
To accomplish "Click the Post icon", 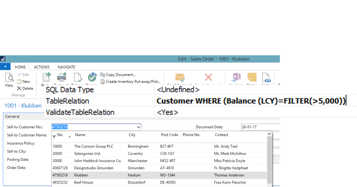I will [x=46, y=78].
